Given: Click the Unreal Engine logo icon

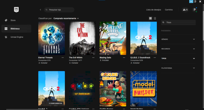Looking at the screenshot, I should coord(6,37).
